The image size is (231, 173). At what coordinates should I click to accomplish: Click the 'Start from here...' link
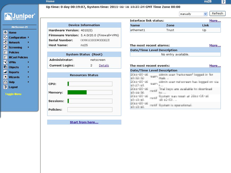[84, 122]
